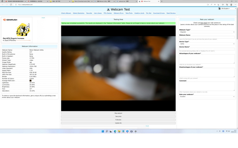Click the Advantages of your webcam textarea
This screenshot has width=238, height=148.
[207, 59]
